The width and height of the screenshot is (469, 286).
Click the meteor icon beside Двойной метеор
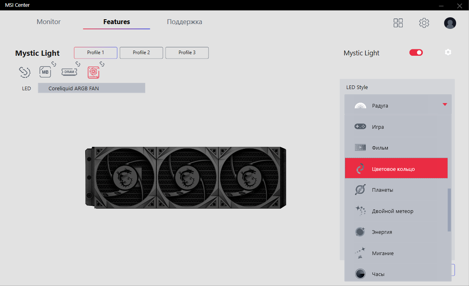[360, 211]
